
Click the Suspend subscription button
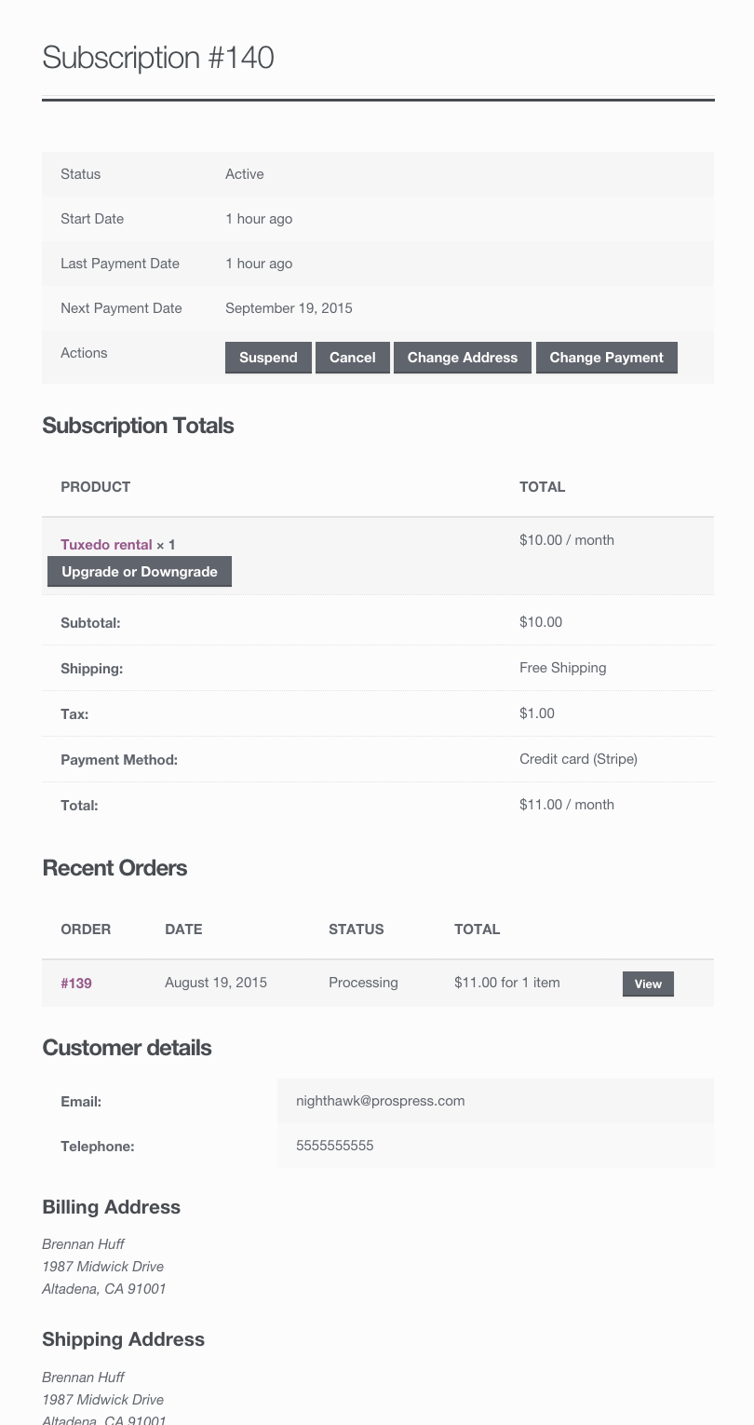point(268,358)
